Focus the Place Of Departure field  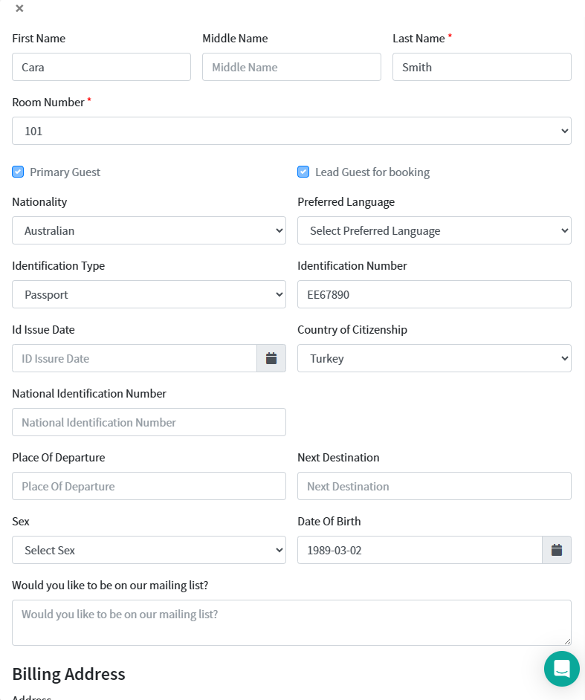(149, 486)
